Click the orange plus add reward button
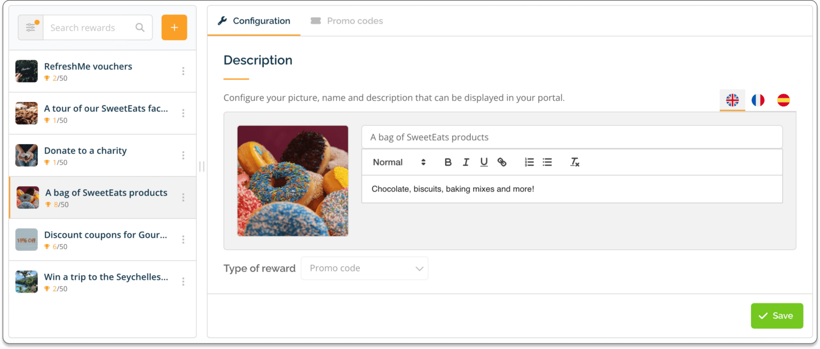Viewport: 820px width, 349px height. [174, 28]
